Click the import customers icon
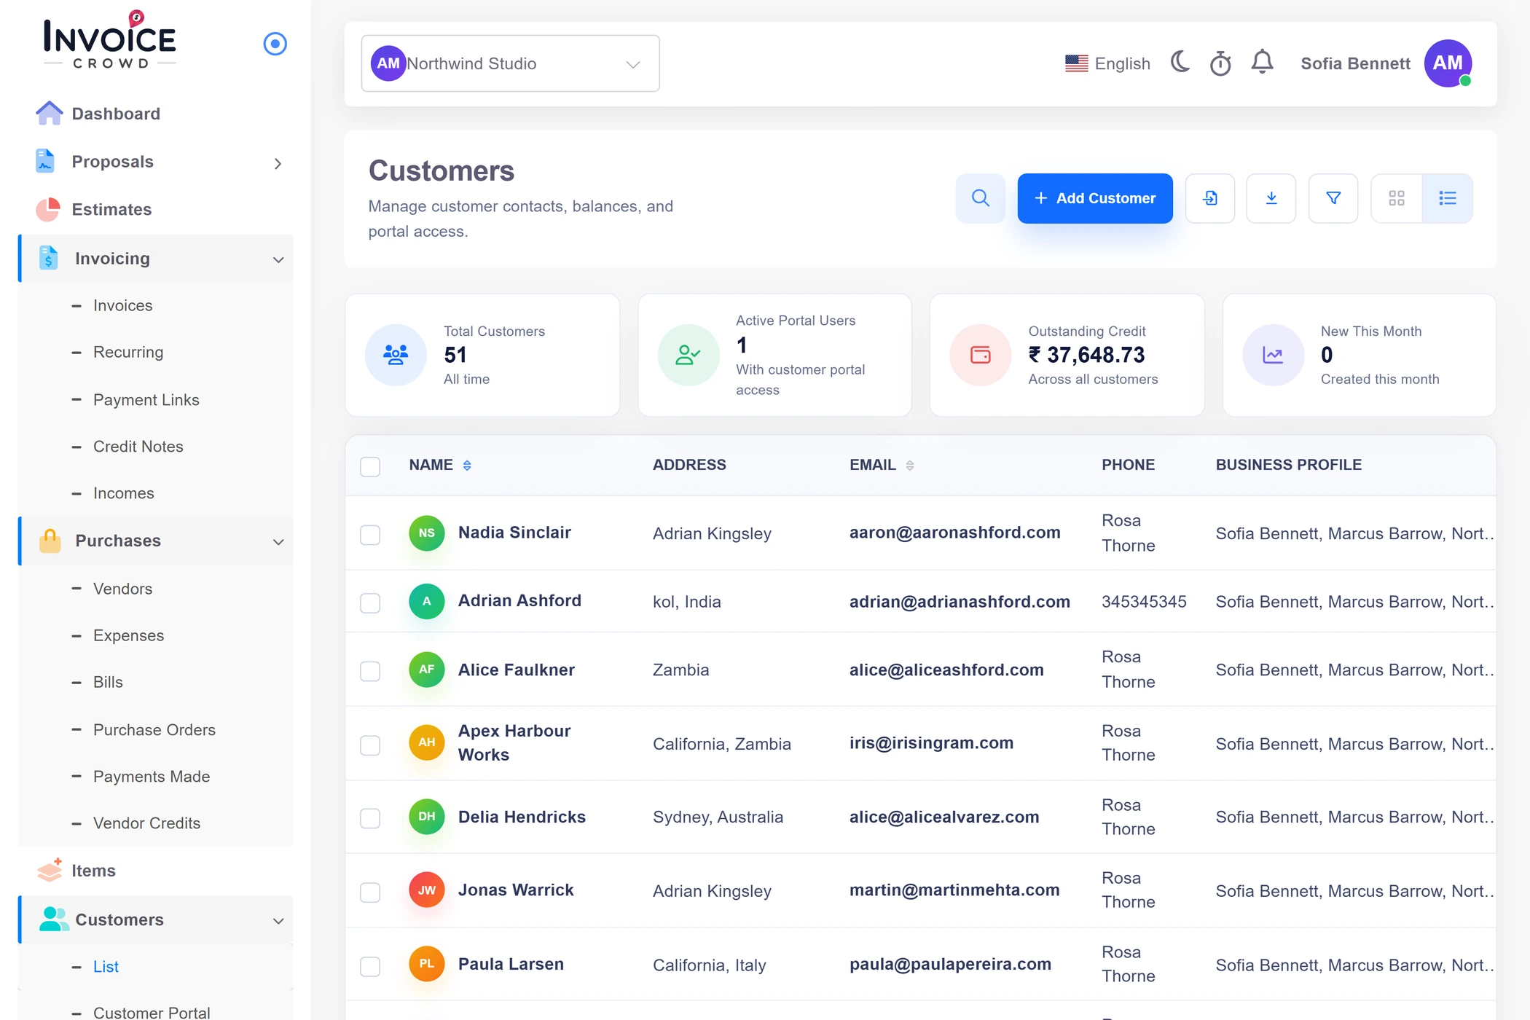The image size is (1530, 1020). tap(1210, 198)
